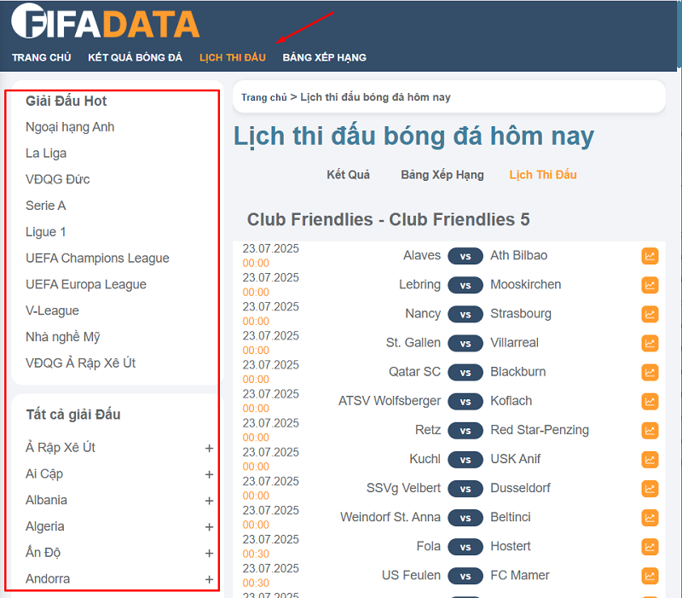Click team name St. Gallen
The image size is (682, 598).
[x=413, y=343]
